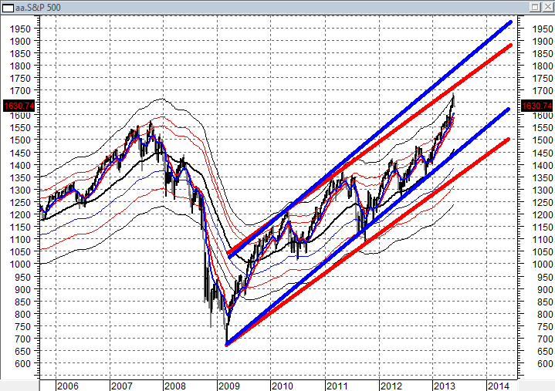Select the upper red channel line's top end
Viewport: 555px width, 391px height.
(x=510, y=46)
